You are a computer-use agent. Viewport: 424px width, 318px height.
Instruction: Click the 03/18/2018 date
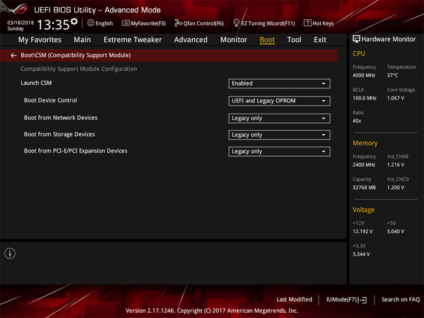pos(20,22)
